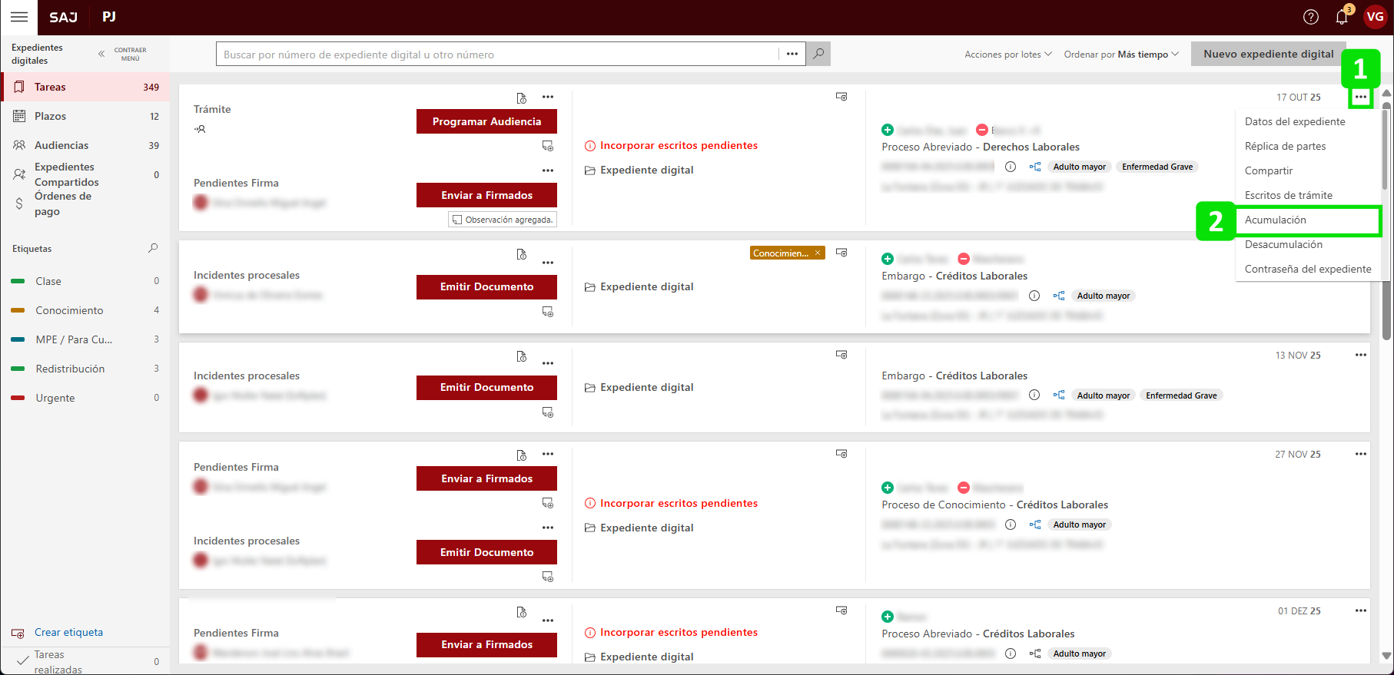Viewport: 1394px width, 675px height.
Task: Click Nuevo expediente digital button
Action: point(1268,54)
